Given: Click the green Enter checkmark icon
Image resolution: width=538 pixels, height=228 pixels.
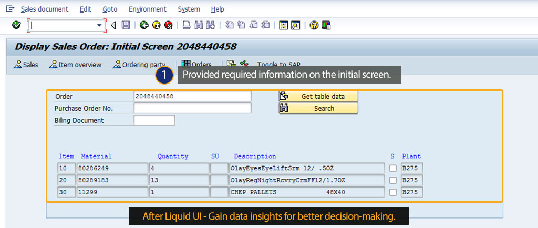Looking at the screenshot, I should pyautogui.click(x=16, y=25).
